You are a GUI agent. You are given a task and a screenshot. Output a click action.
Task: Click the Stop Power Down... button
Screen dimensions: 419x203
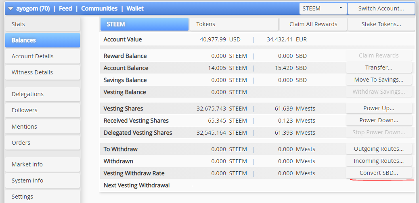click(379, 132)
